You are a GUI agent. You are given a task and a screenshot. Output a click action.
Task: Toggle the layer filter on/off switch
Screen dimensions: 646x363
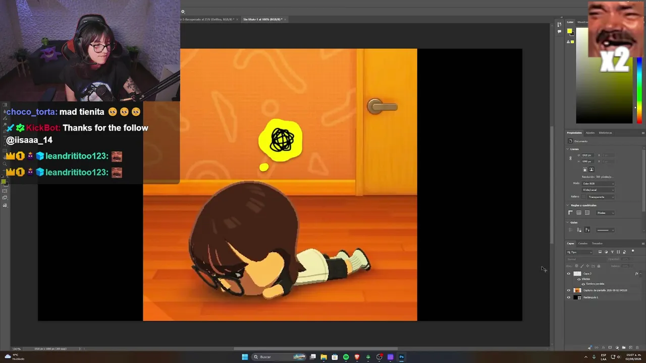pyautogui.click(x=633, y=251)
